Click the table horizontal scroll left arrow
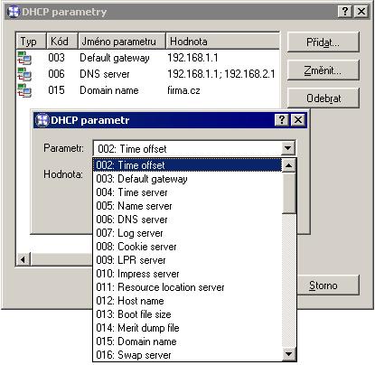 click(23, 259)
